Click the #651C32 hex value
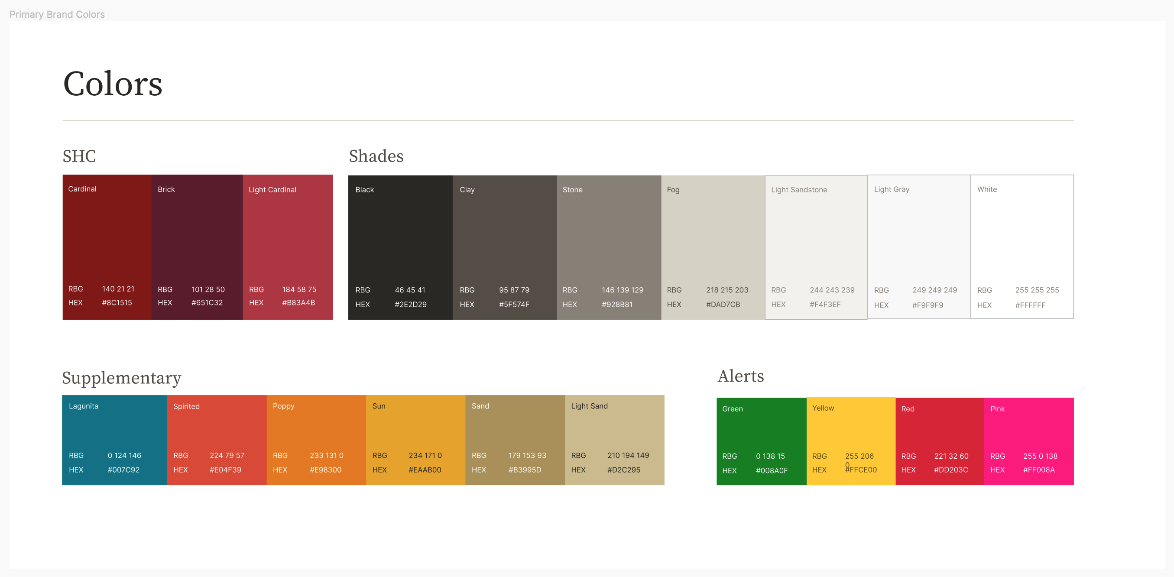Image resolution: width=1174 pixels, height=577 pixels. point(207,303)
